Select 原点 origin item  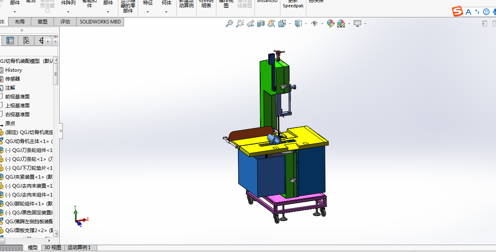click(10, 124)
